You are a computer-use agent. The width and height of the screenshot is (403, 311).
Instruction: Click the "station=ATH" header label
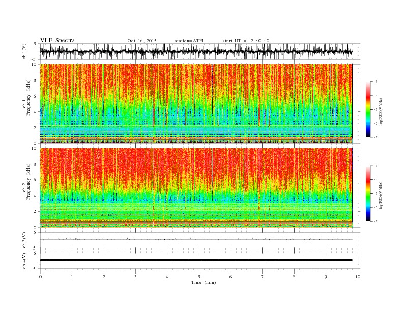point(189,41)
